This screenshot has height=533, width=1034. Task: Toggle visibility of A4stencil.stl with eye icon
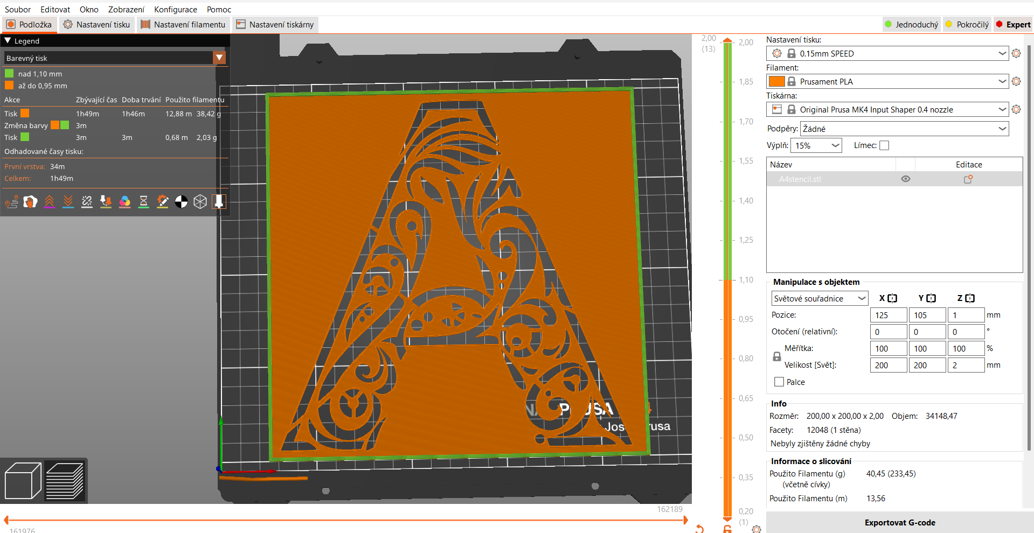905,179
